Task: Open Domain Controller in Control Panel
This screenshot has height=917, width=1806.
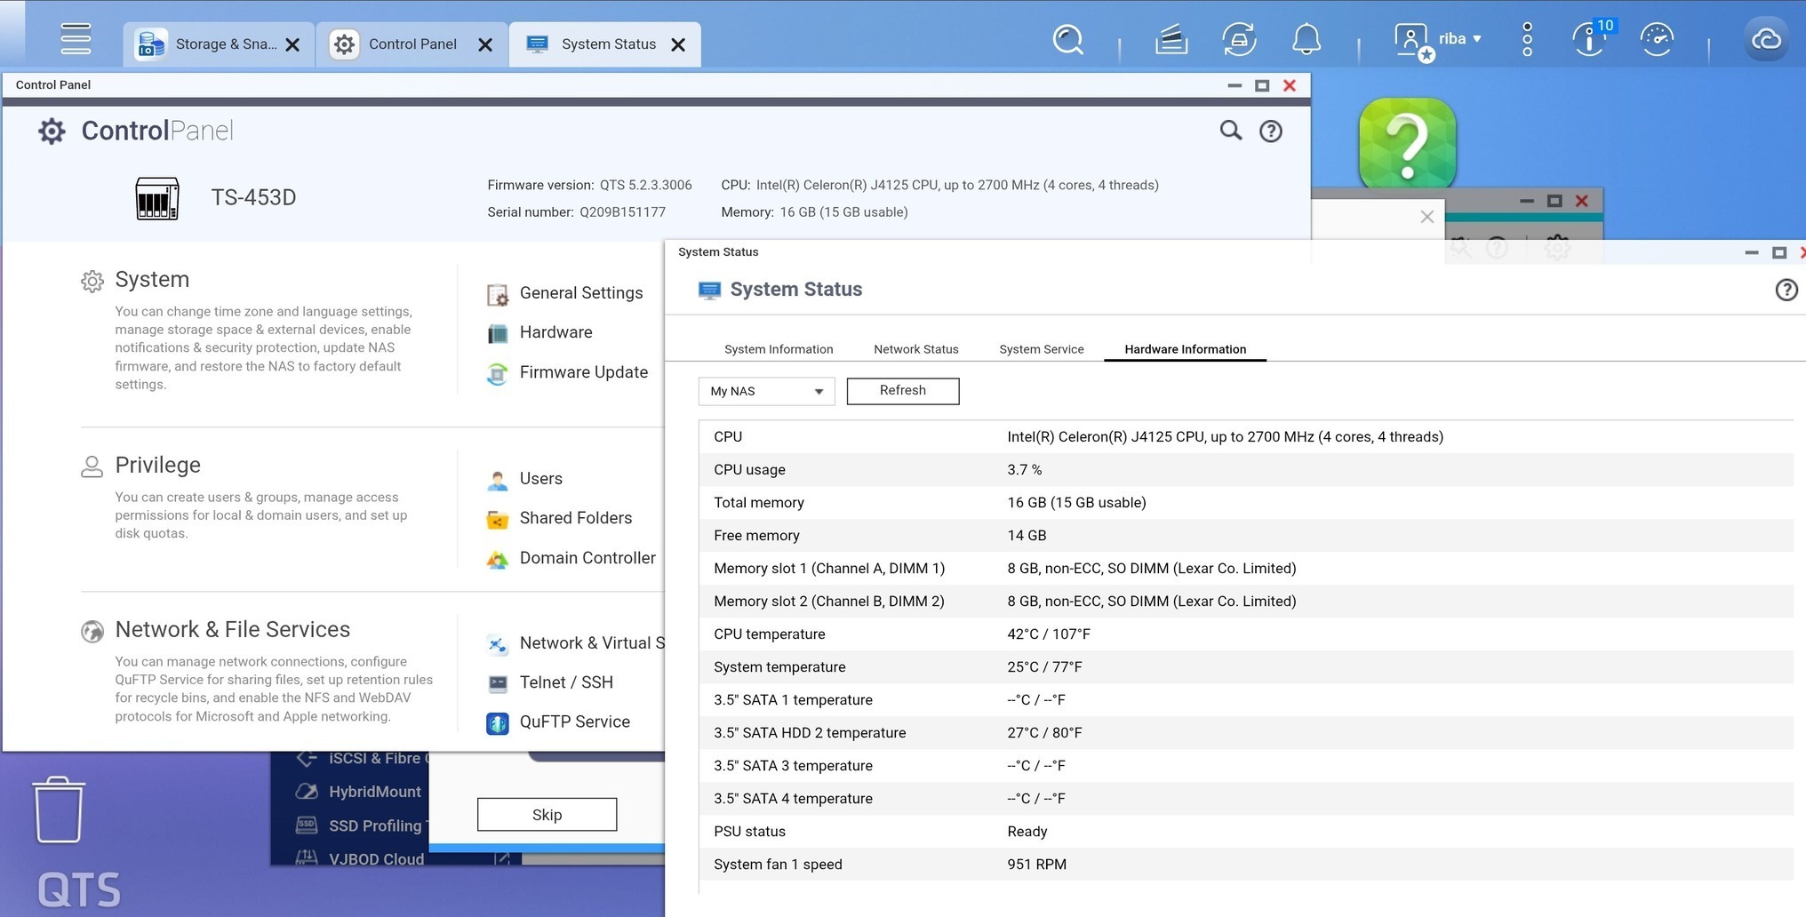Action: pos(587,558)
